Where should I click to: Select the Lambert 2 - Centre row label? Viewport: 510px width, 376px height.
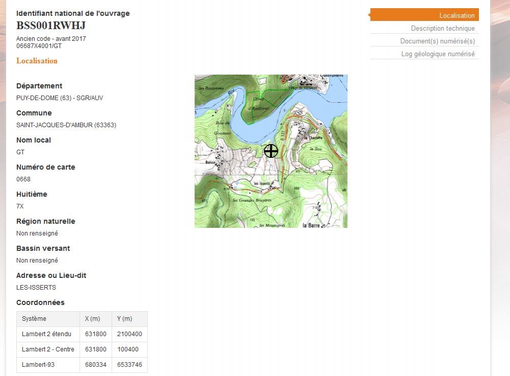48,349
